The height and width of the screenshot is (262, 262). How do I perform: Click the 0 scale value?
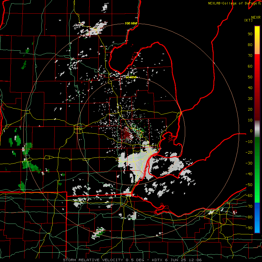click(251, 131)
